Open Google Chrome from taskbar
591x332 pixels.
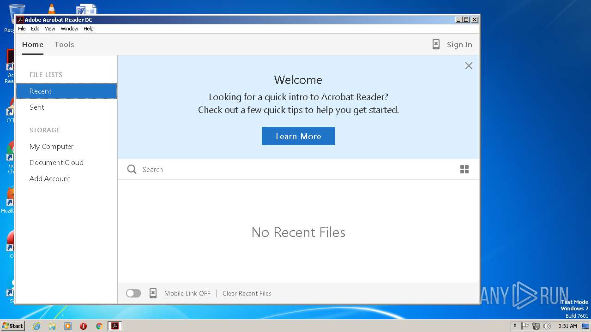pos(99,326)
